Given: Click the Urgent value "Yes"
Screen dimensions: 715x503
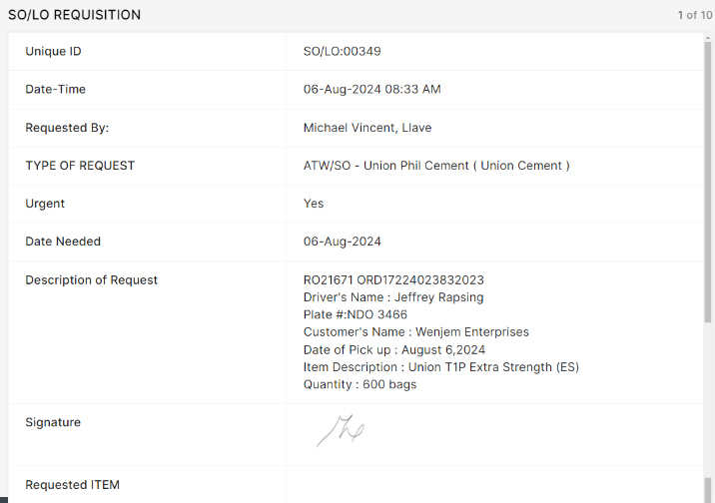Looking at the screenshot, I should [314, 204].
